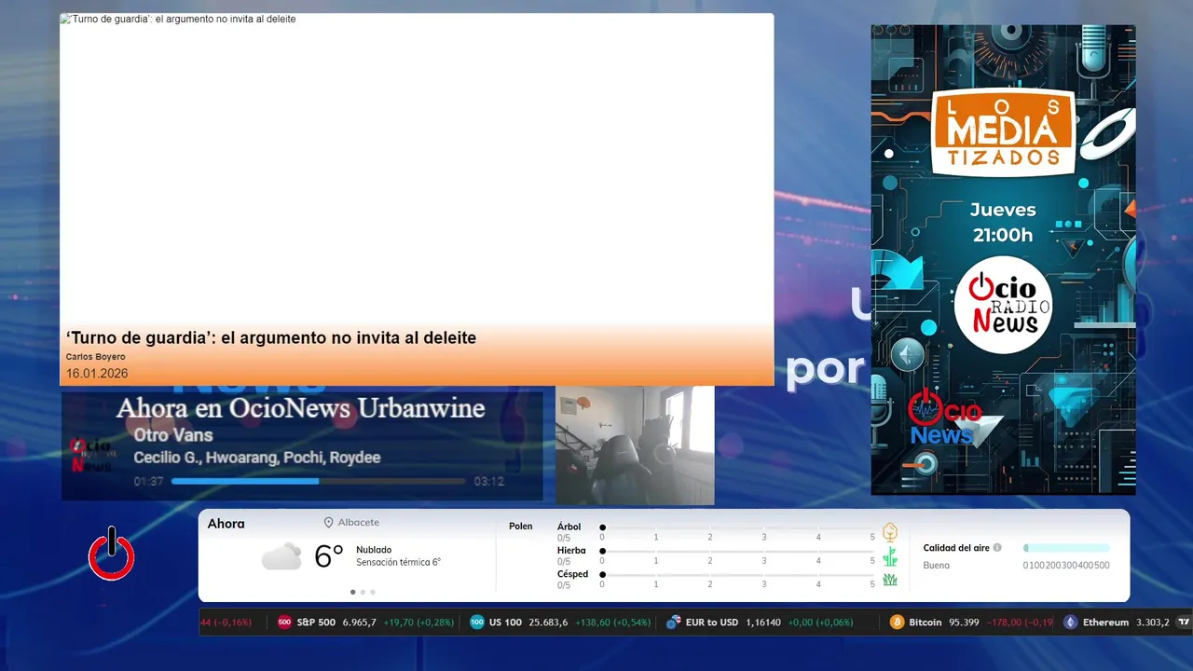
Task: Click the Bitcoin price 95.399
Action: pyautogui.click(x=964, y=623)
